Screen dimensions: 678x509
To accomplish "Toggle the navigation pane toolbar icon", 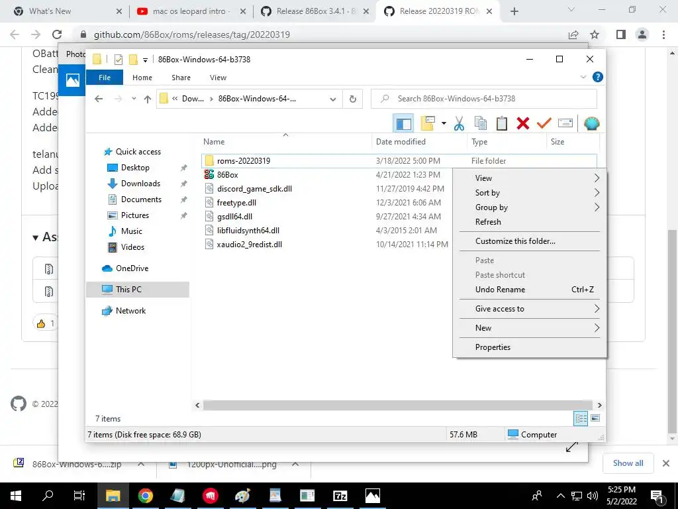I will (403, 124).
